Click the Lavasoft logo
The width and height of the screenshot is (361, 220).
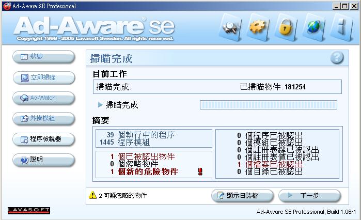(29, 210)
